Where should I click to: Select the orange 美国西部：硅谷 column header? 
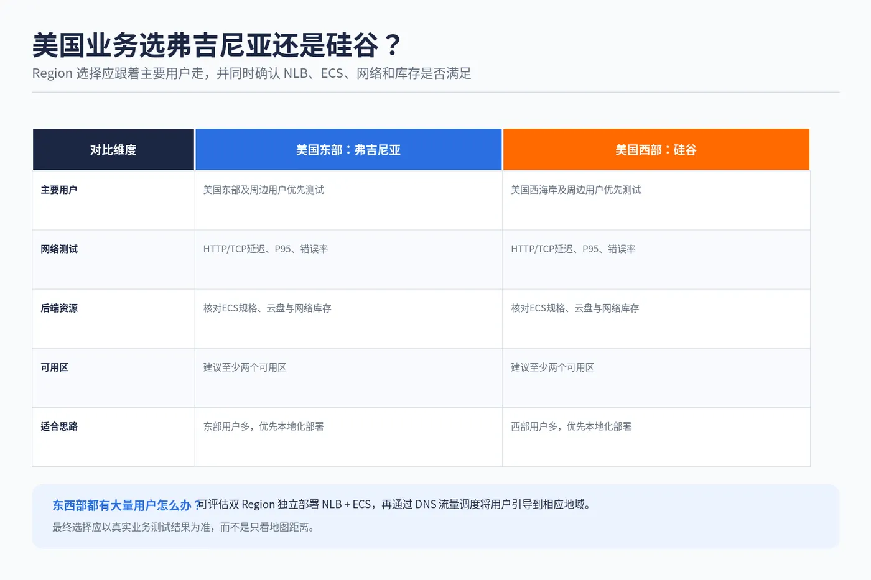[x=656, y=149]
